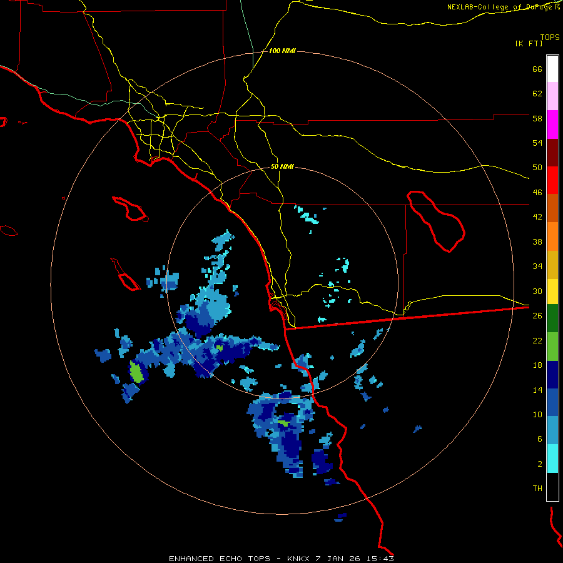Click the "18" legend value

[537, 365]
